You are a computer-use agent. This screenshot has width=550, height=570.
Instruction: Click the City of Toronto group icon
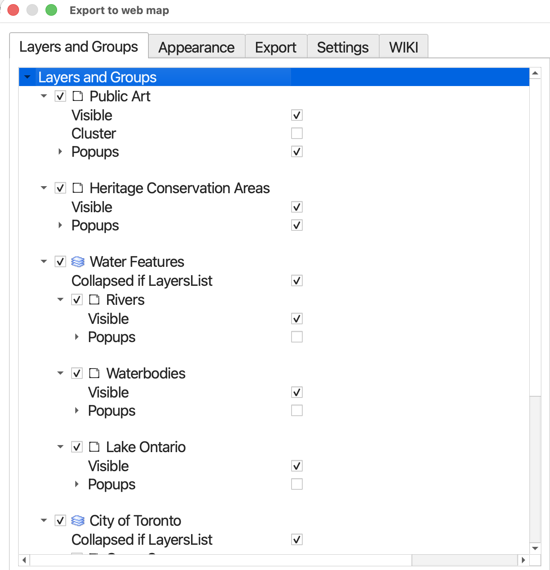[x=78, y=521]
